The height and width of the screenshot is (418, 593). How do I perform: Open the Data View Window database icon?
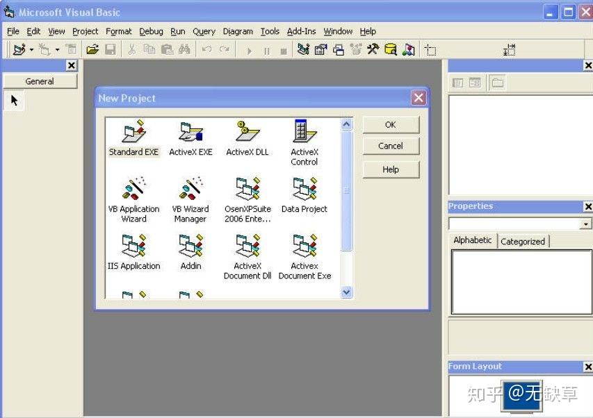pyautogui.click(x=390, y=49)
